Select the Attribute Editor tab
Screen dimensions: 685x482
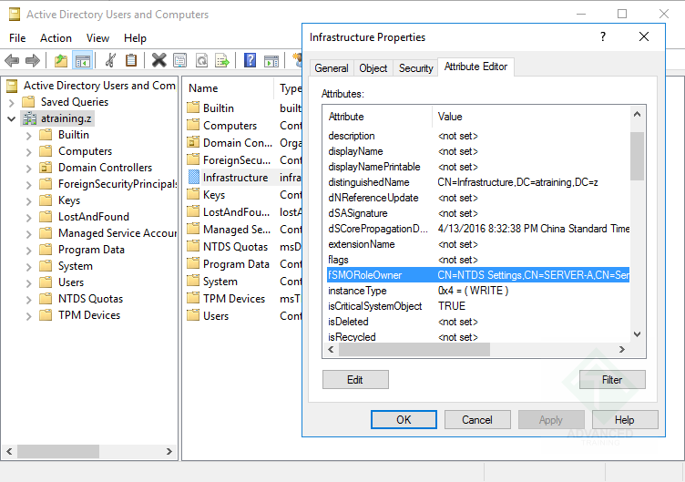pyautogui.click(x=475, y=67)
